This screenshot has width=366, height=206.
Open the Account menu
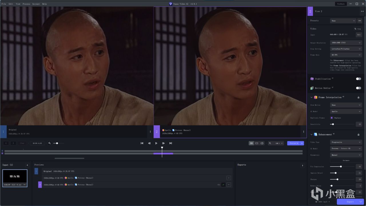pyautogui.click(x=36, y=4)
